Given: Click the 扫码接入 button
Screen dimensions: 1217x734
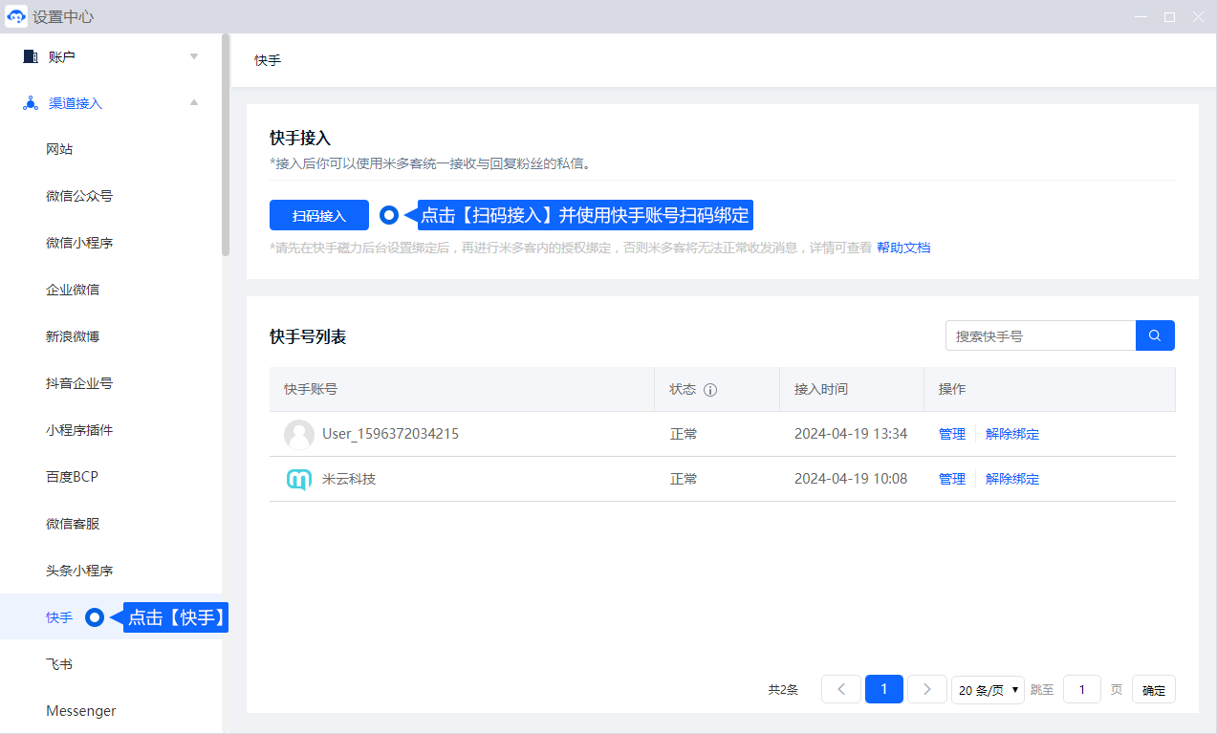Looking at the screenshot, I should coord(319,216).
